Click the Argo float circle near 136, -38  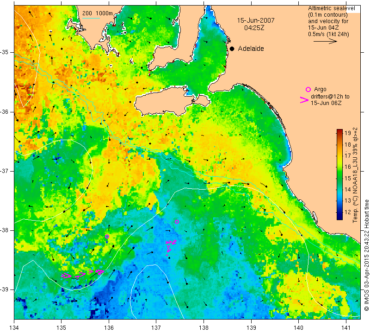(x=107, y=236)
